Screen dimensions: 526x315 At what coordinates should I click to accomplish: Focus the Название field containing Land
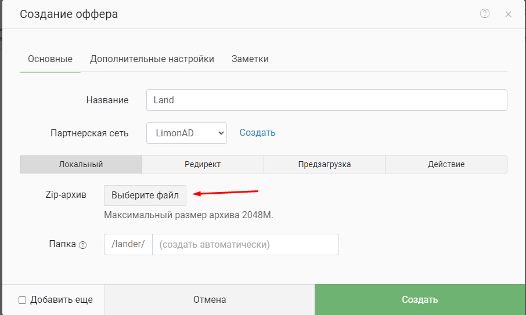tap(326, 100)
